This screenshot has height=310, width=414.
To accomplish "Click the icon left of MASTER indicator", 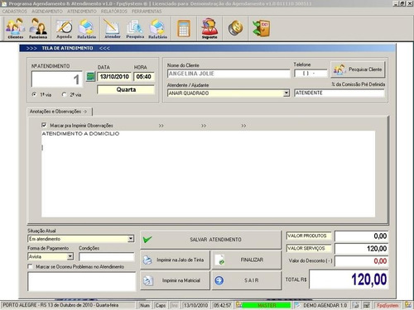I will pyautogui.click(x=238, y=305).
